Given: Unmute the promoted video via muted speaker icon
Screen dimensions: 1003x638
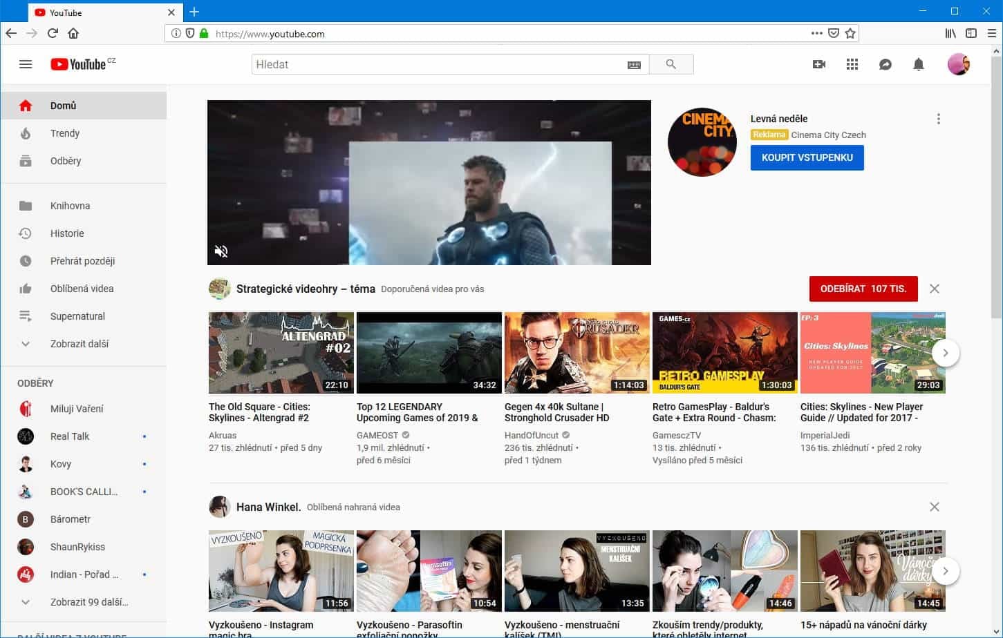Looking at the screenshot, I should tap(221, 251).
